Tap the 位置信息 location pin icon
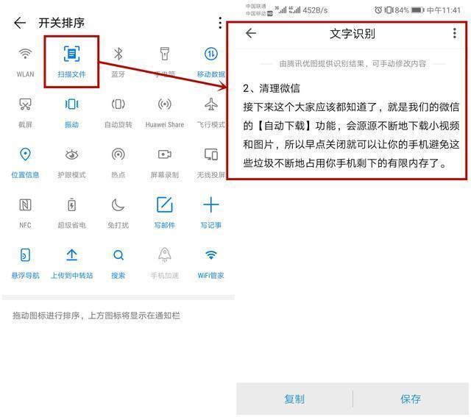This screenshot has width=471, height=417. click(25, 154)
